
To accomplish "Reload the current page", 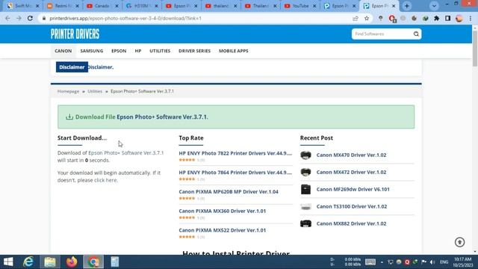I will (x=30, y=18).
